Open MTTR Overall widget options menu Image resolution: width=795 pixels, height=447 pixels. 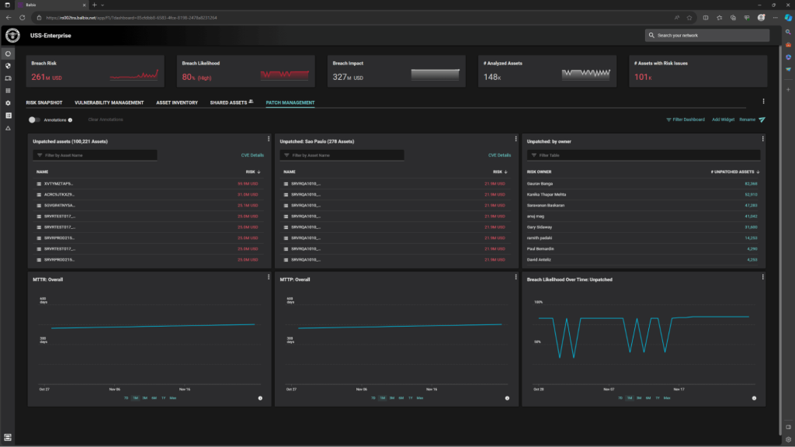269,277
